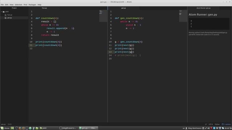Click 'return result' line in func.py

[x=50, y=35]
